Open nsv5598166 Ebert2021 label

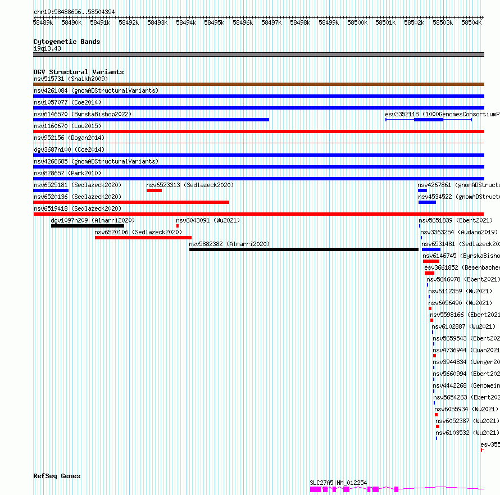465,315
